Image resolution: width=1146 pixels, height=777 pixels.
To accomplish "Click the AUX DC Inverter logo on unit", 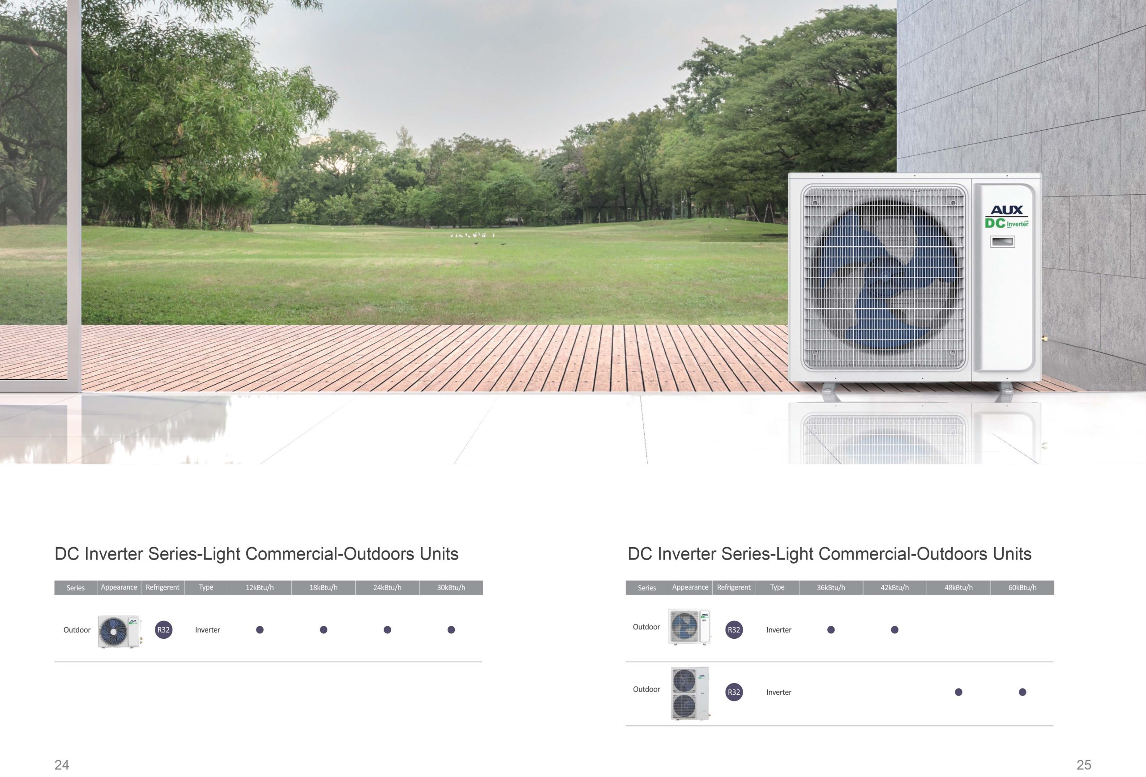I will coord(1006,217).
